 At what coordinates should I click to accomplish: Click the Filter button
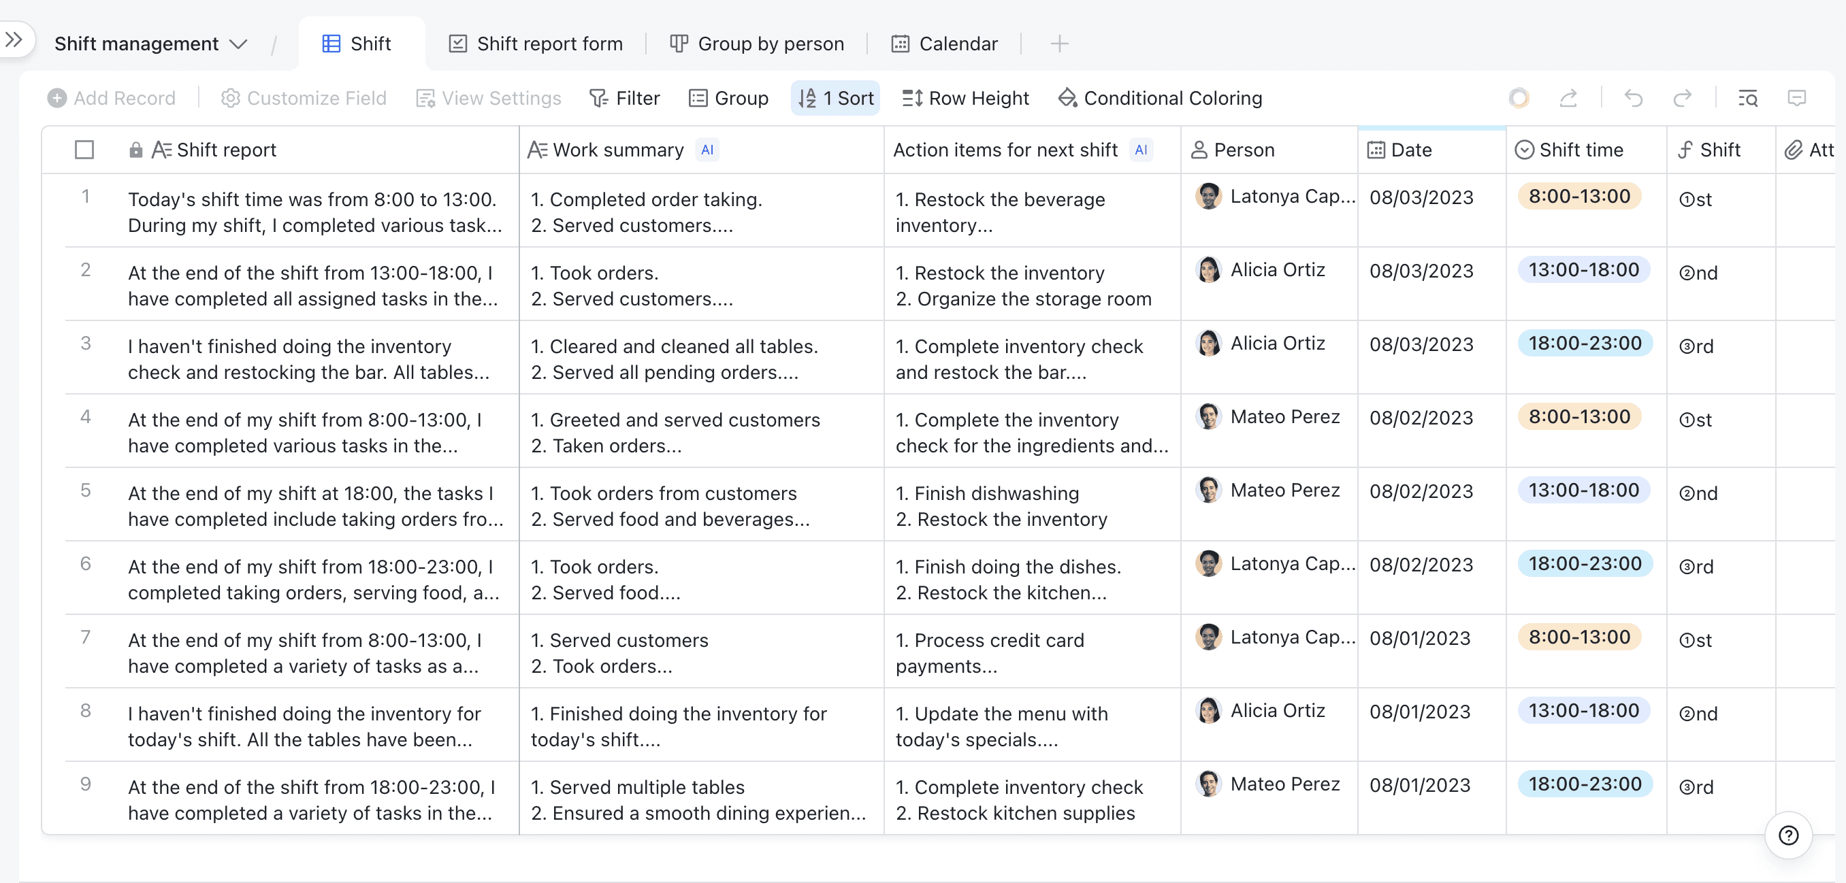coord(624,98)
